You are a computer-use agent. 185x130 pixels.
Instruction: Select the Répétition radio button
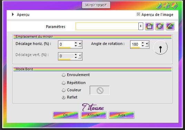(64, 83)
